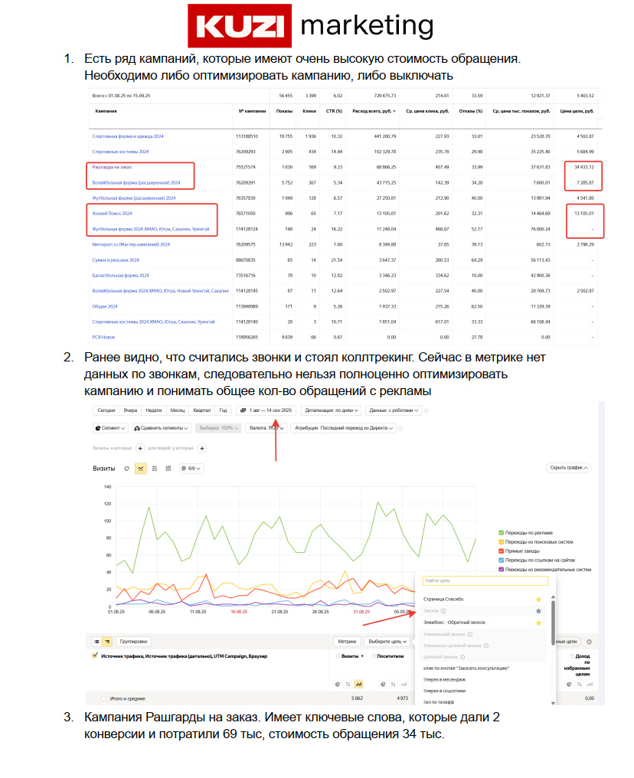Add condition after 'для людей, у которых'
Viewport: 634px width, 778px height.
tap(202, 449)
